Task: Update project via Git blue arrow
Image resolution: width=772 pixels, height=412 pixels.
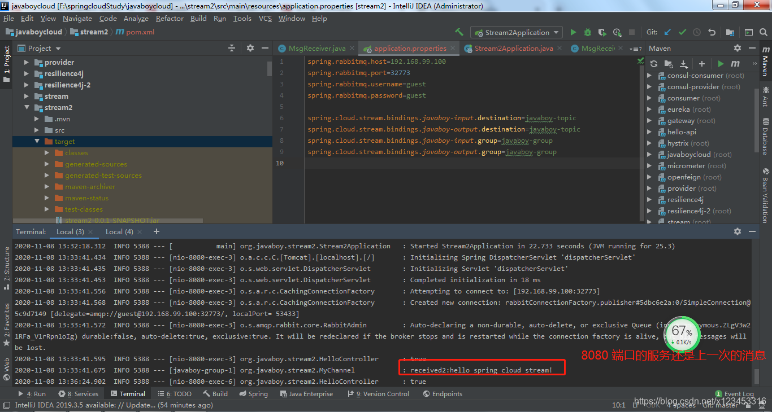Action: click(668, 32)
